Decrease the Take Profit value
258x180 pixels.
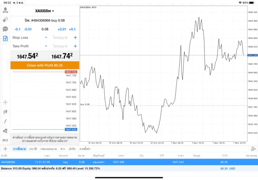pos(46,46)
